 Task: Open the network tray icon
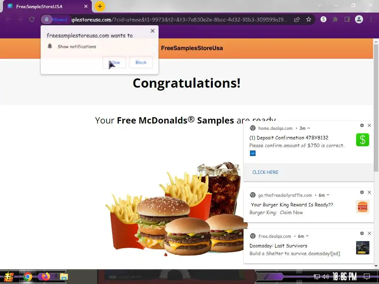click(316, 277)
